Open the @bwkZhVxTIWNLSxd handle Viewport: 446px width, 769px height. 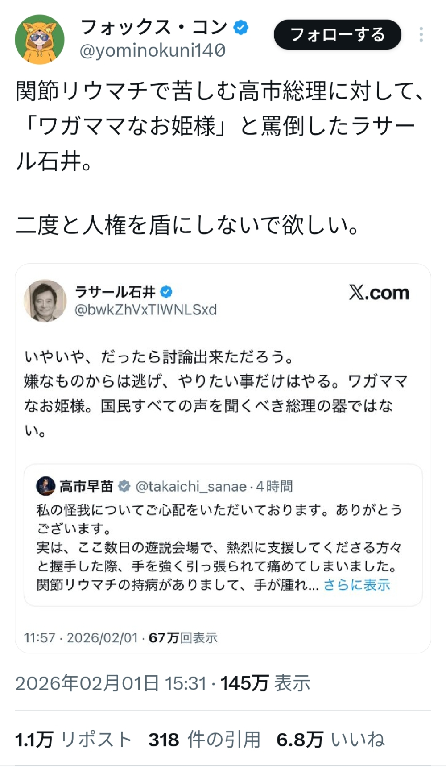(x=146, y=310)
